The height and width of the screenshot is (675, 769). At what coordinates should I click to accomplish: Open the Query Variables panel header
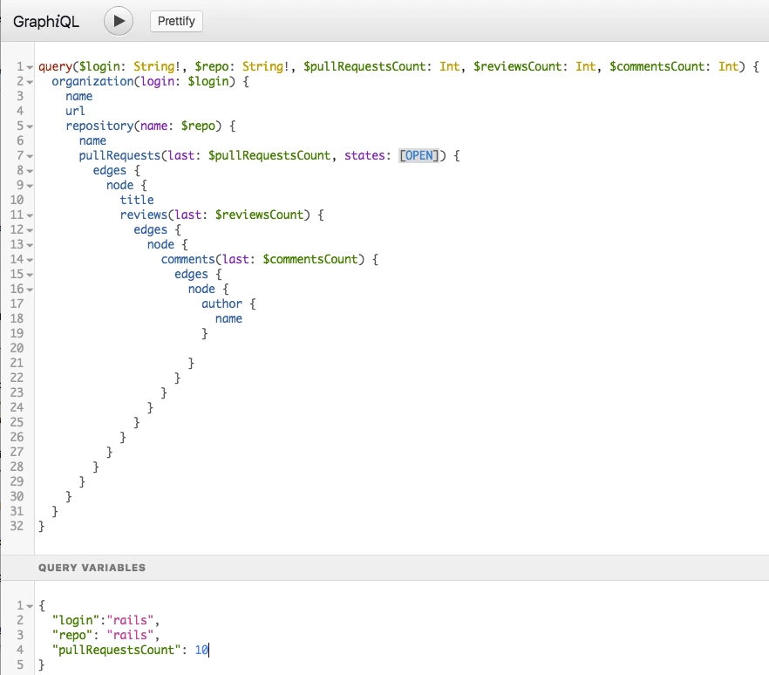click(92, 568)
